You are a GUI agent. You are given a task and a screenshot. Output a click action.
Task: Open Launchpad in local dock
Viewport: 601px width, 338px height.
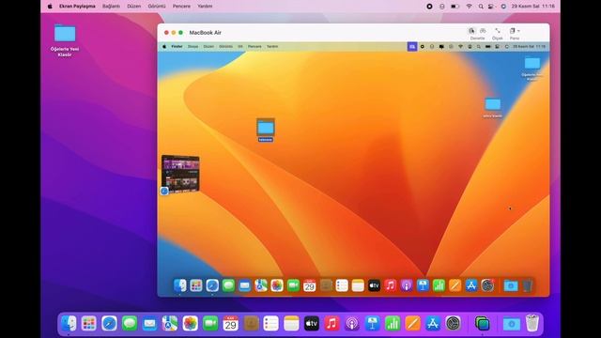89,324
